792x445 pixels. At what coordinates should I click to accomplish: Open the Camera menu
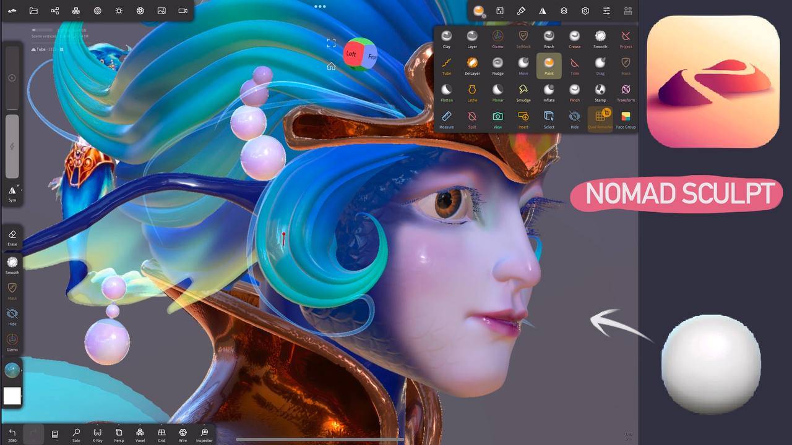tap(183, 11)
